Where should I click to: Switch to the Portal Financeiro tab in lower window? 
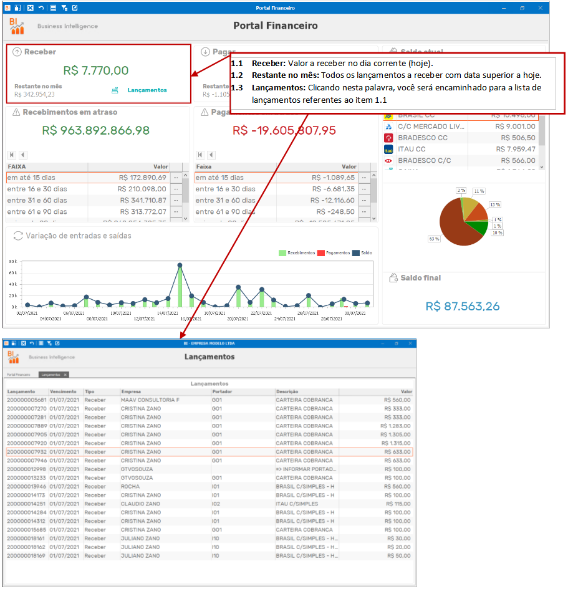[x=19, y=375]
